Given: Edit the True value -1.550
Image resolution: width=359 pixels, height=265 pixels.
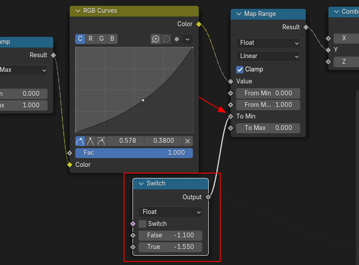Looking at the screenshot, I should (x=170, y=247).
